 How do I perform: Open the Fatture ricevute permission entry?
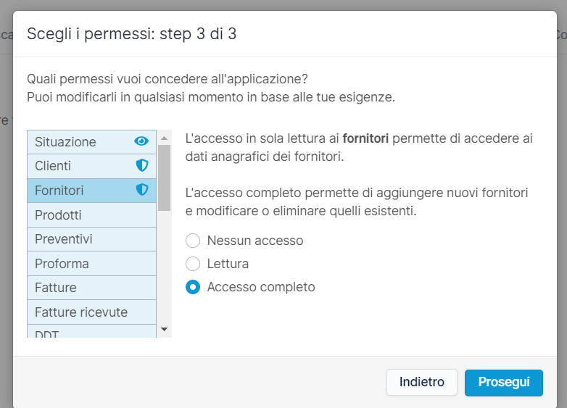pyautogui.click(x=81, y=312)
